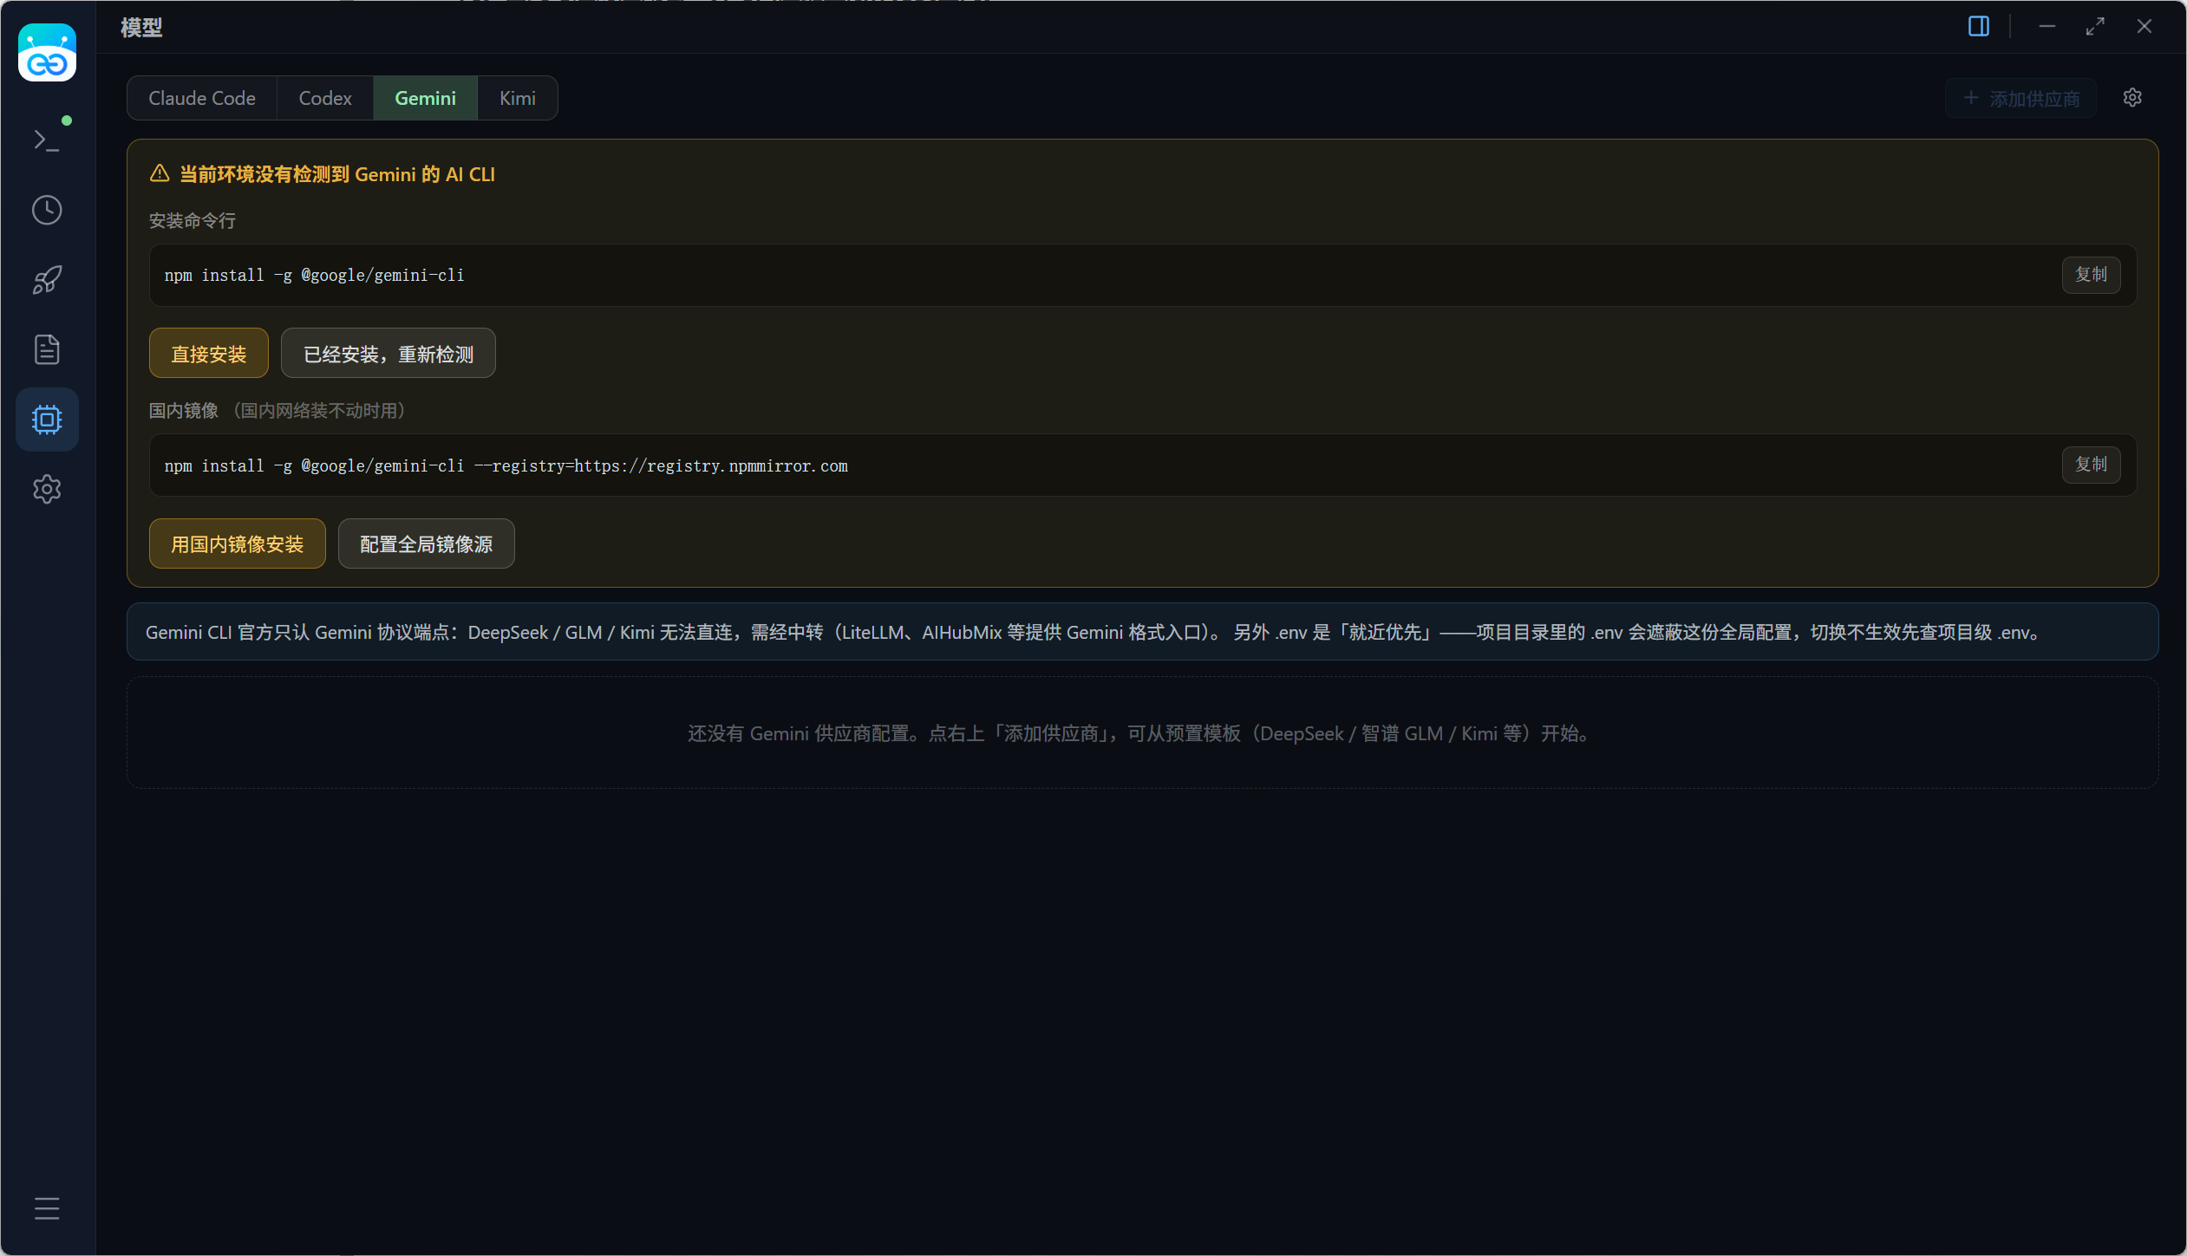This screenshot has height=1256, width=2187.
Task: Click the registry.npmmirror.com command text
Action: point(506,465)
